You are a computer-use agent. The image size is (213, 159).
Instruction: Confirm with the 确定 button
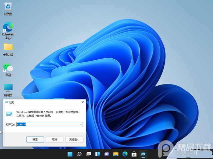(x=35, y=139)
